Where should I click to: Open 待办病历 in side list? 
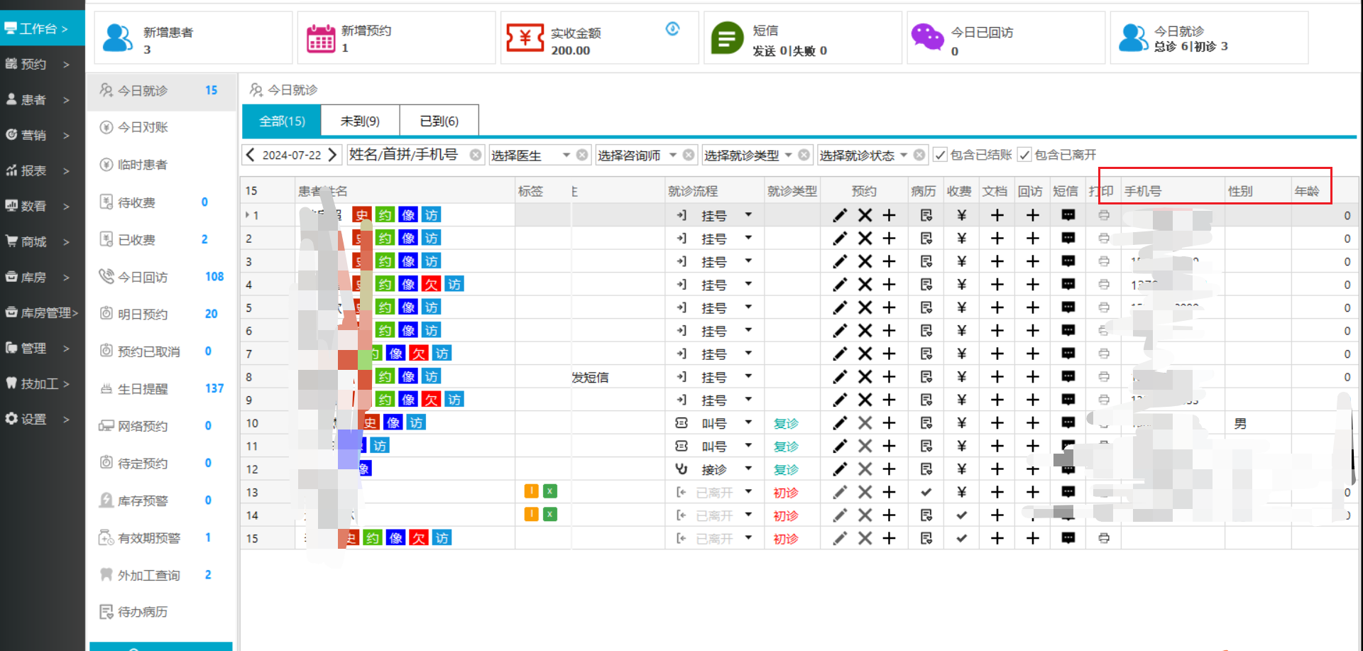(162, 612)
